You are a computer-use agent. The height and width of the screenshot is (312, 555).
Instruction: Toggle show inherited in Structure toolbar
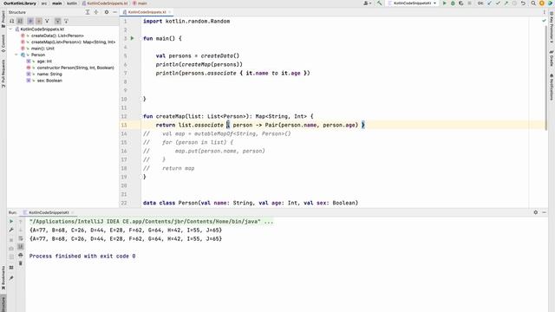(x=47, y=21)
